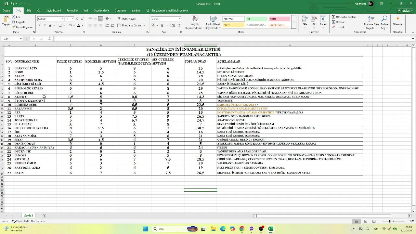Viewport: 416px width, 234px height.
Task: Open Koşullu Biçimlendirme conditional formatting
Action: point(194,22)
